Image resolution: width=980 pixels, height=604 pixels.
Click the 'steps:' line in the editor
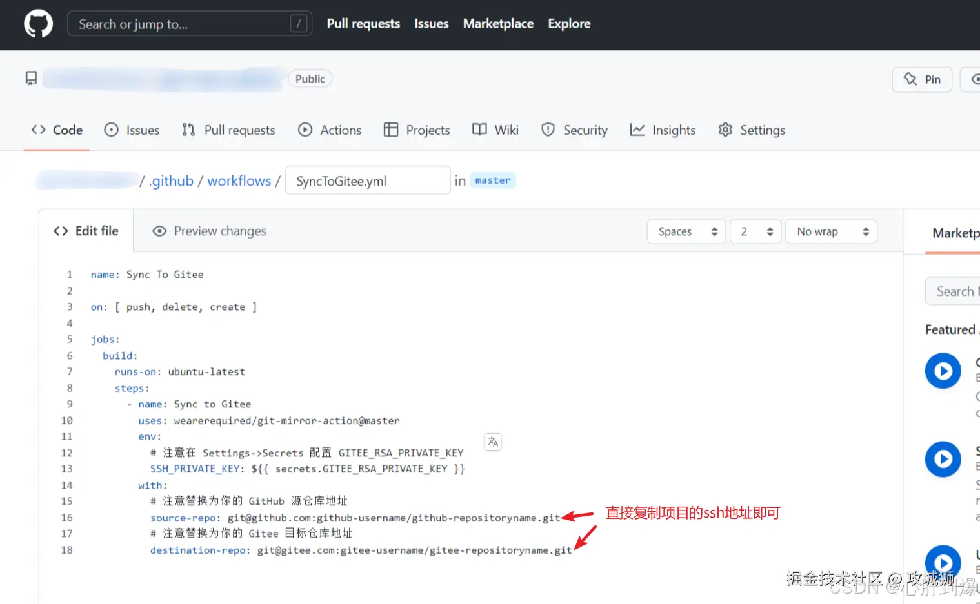click(132, 388)
